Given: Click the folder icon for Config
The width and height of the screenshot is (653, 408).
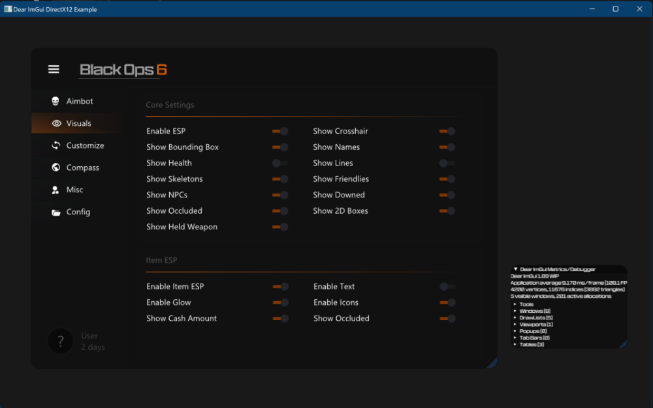Looking at the screenshot, I should pos(56,212).
